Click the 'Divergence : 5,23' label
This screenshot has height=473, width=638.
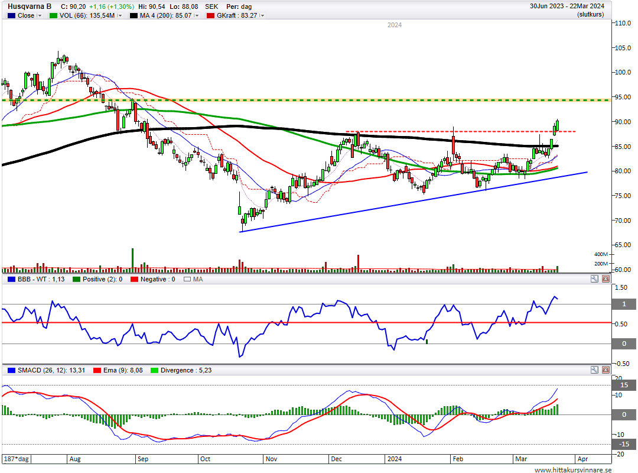186,370
